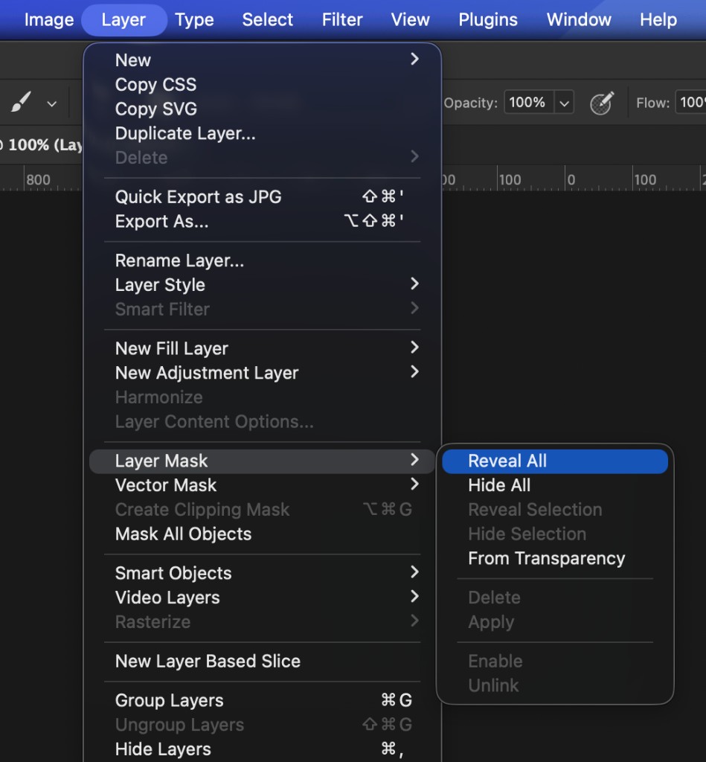706x762 pixels.
Task: Click the Opacity value field
Action: pos(529,103)
